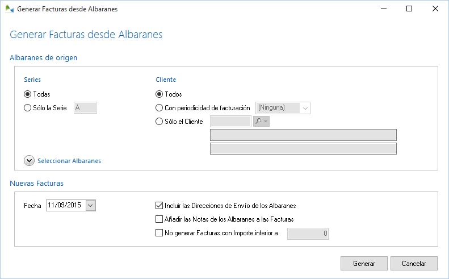The height and width of the screenshot is (279, 449).
Task: Uncheck Incluir las Direcciones de Envío
Action: pos(159,205)
